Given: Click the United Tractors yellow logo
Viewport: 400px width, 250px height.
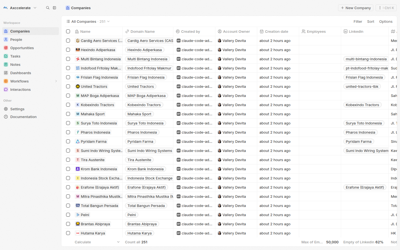Looking at the screenshot, I should tap(78, 86).
